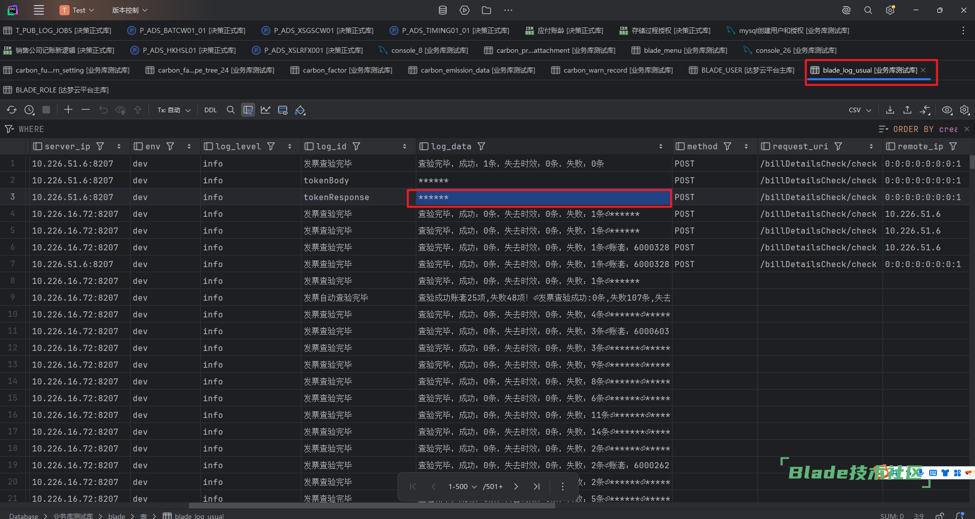Open the compare data arrows icon

925,110
